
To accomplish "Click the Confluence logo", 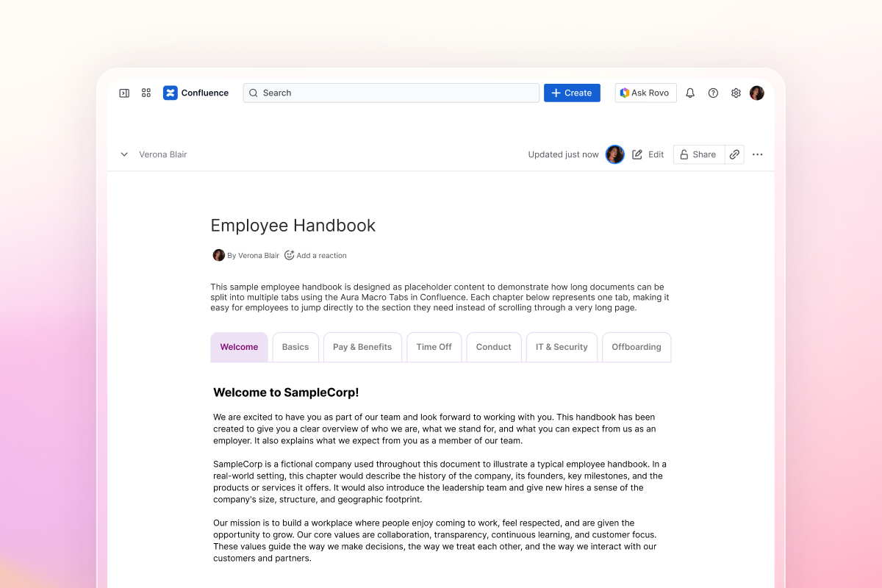I will (x=196, y=93).
